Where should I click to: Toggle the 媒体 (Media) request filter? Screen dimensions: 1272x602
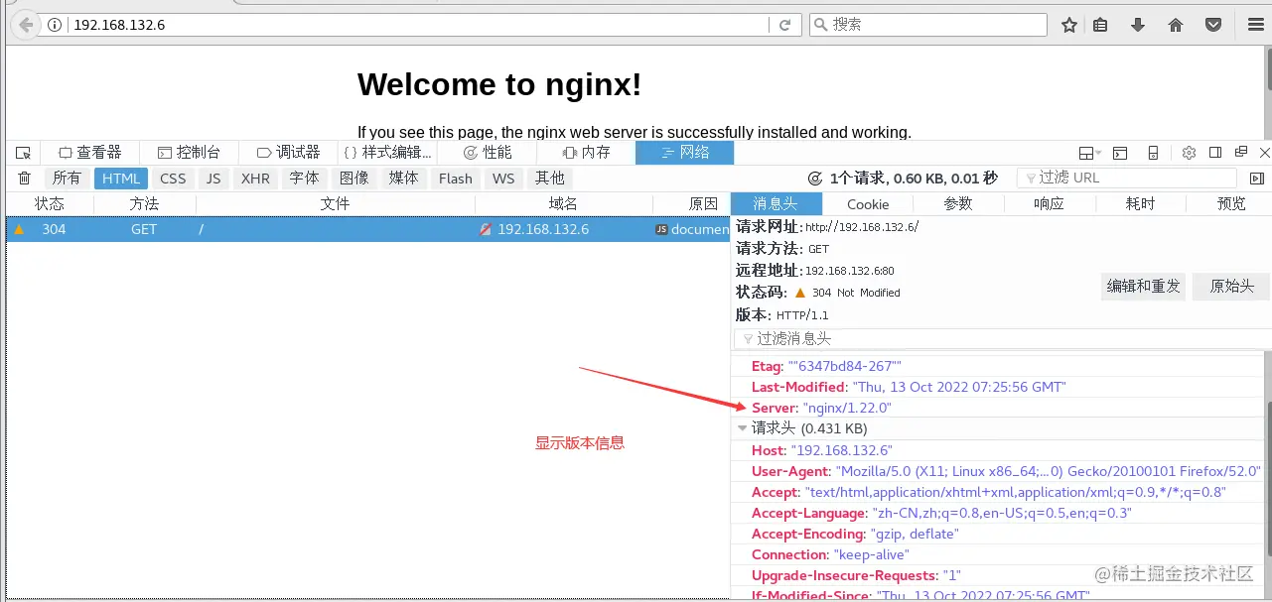coord(404,179)
